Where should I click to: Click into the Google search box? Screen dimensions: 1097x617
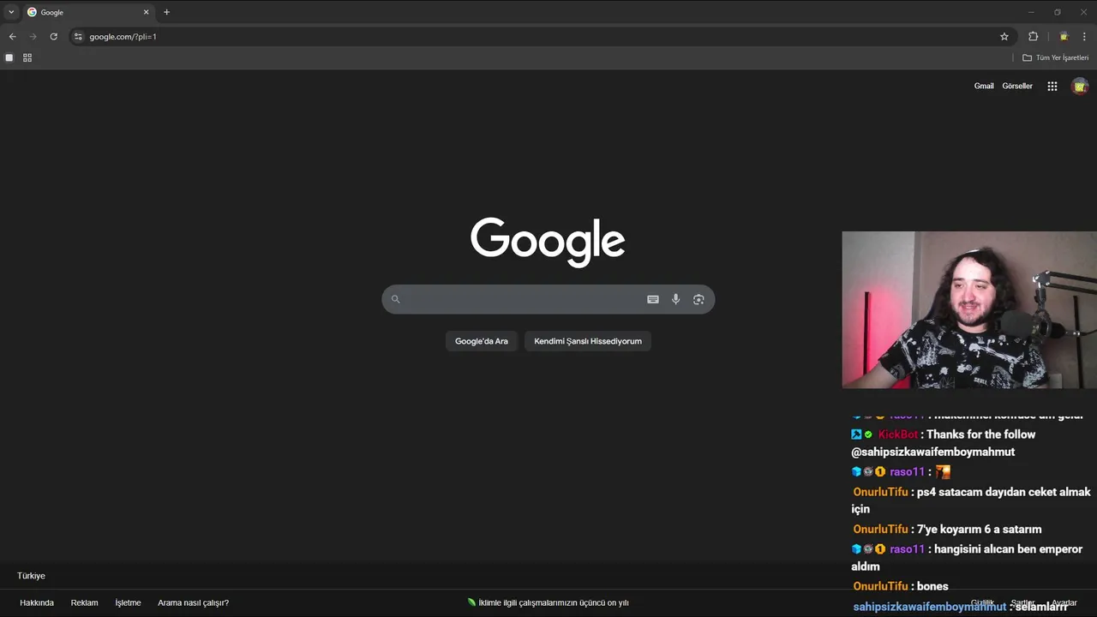click(x=548, y=299)
